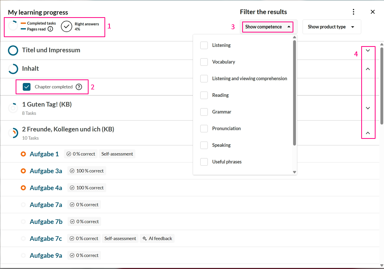
Task: Select Pronunciation in the competence list
Action: click(204, 129)
